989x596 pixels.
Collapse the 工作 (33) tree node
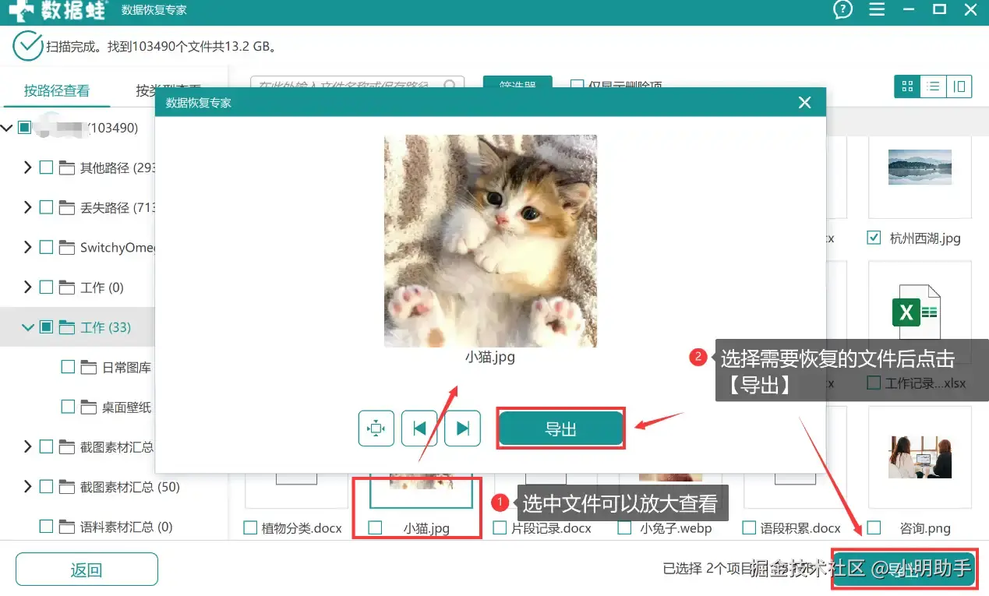28,327
